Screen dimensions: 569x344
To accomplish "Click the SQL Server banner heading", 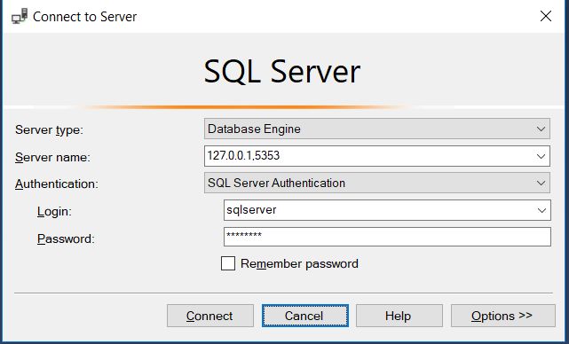I will pos(282,72).
